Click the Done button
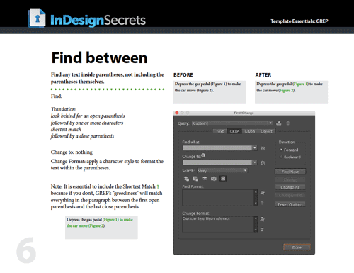The width and height of the screenshot is (354, 273). pyautogui.click(x=297, y=247)
